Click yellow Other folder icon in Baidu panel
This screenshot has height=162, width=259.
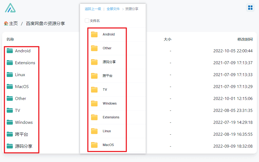[x=94, y=48]
